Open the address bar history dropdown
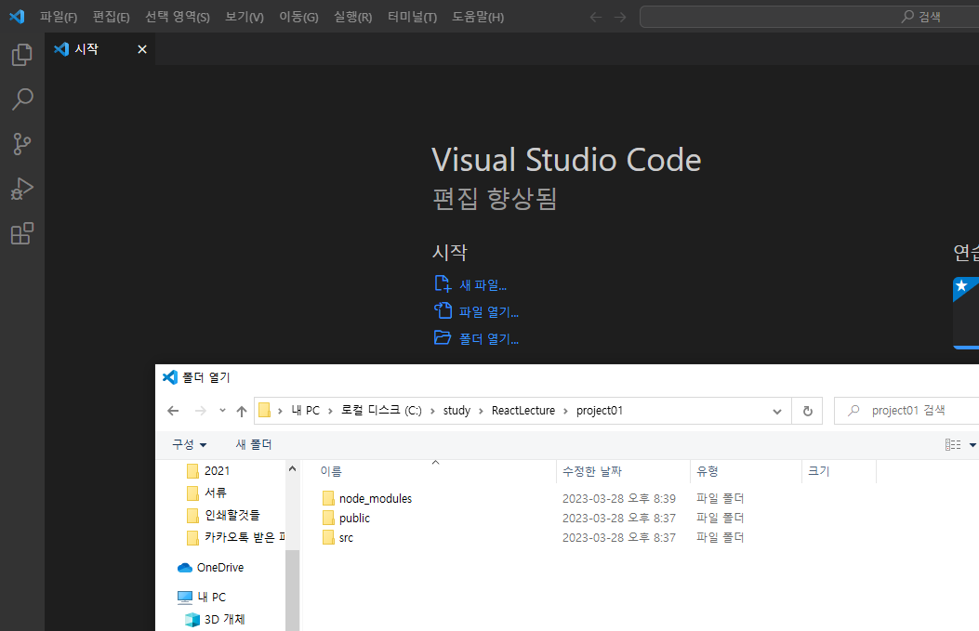Screen dimensions: 979x631 click(776, 412)
